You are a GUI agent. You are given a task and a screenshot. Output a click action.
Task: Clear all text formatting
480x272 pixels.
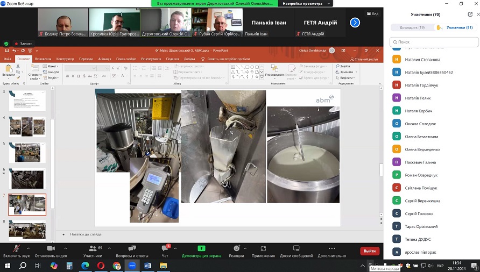tap(125, 68)
